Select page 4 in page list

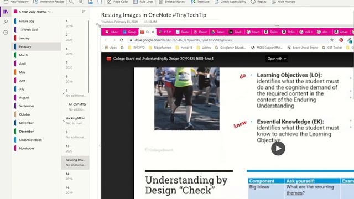coord(75,51)
